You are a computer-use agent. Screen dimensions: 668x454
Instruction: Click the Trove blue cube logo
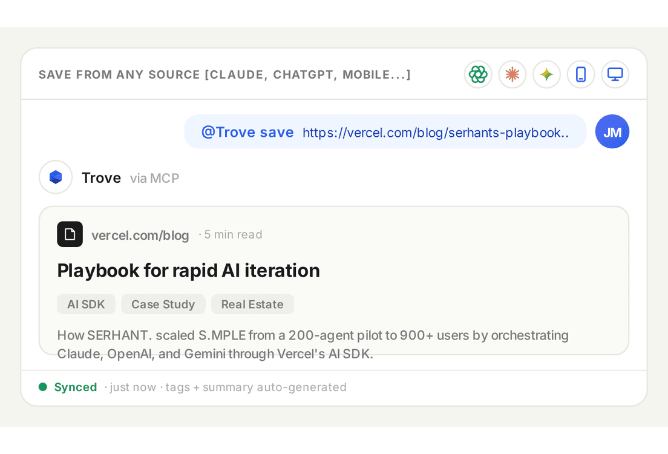coord(56,177)
